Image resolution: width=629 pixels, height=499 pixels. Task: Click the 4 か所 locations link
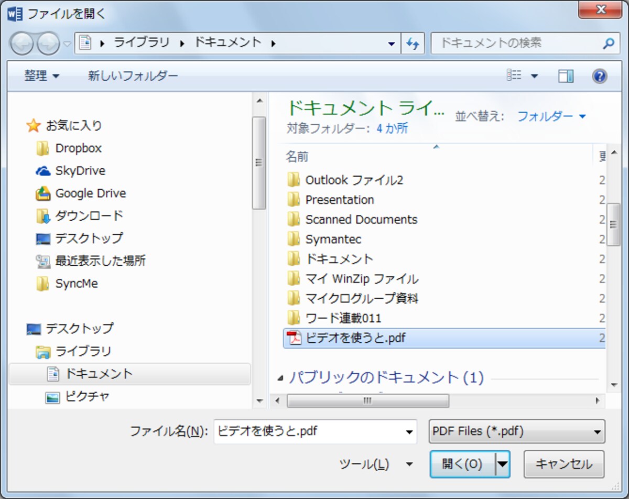point(392,128)
